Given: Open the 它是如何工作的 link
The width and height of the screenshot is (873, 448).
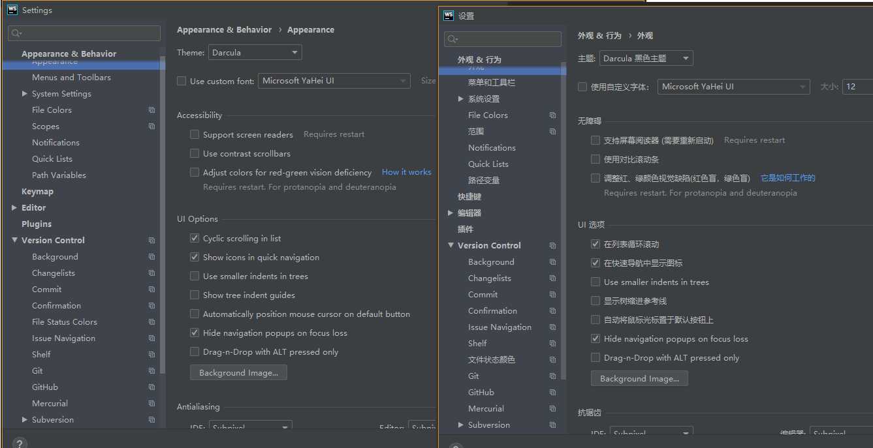Looking at the screenshot, I should pos(788,178).
